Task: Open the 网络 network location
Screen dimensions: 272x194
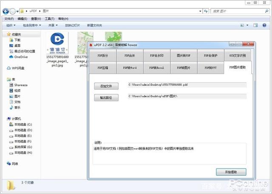Action: click(x=15, y=163)
